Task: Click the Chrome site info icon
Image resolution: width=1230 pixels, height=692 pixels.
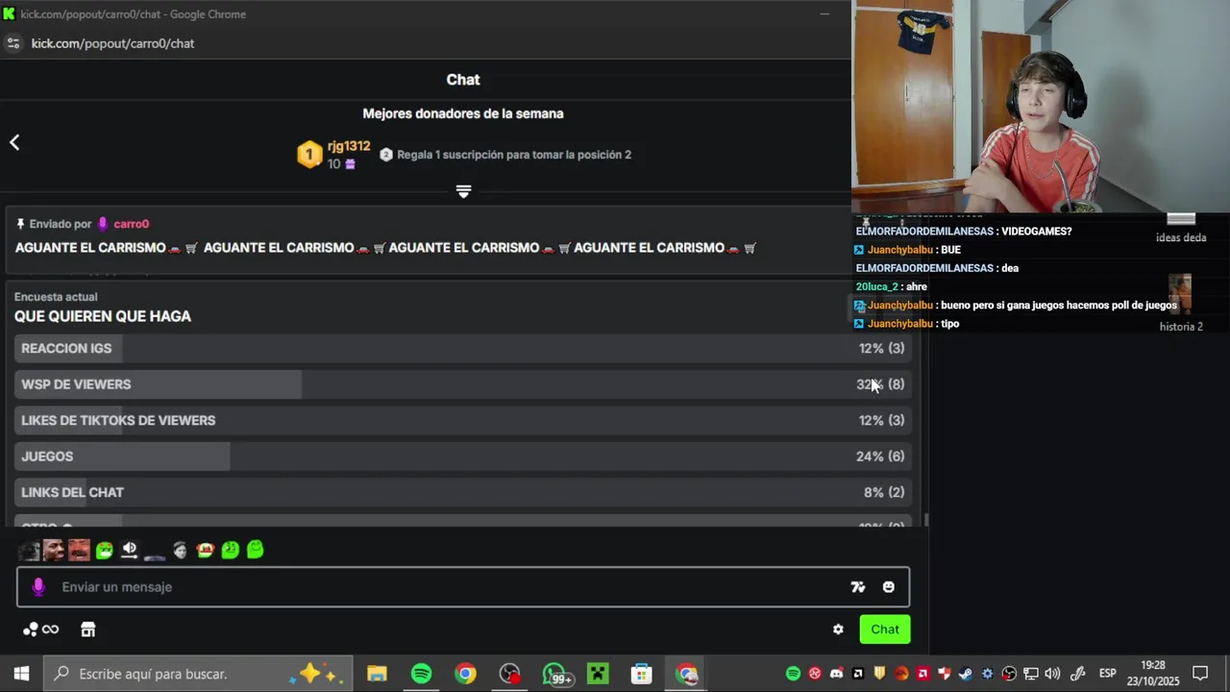Action: coord(13,43)
